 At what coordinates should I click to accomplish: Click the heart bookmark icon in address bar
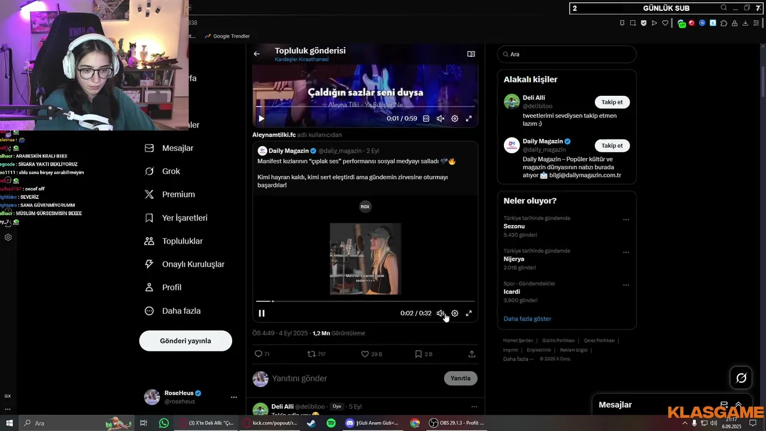point(665,23)
